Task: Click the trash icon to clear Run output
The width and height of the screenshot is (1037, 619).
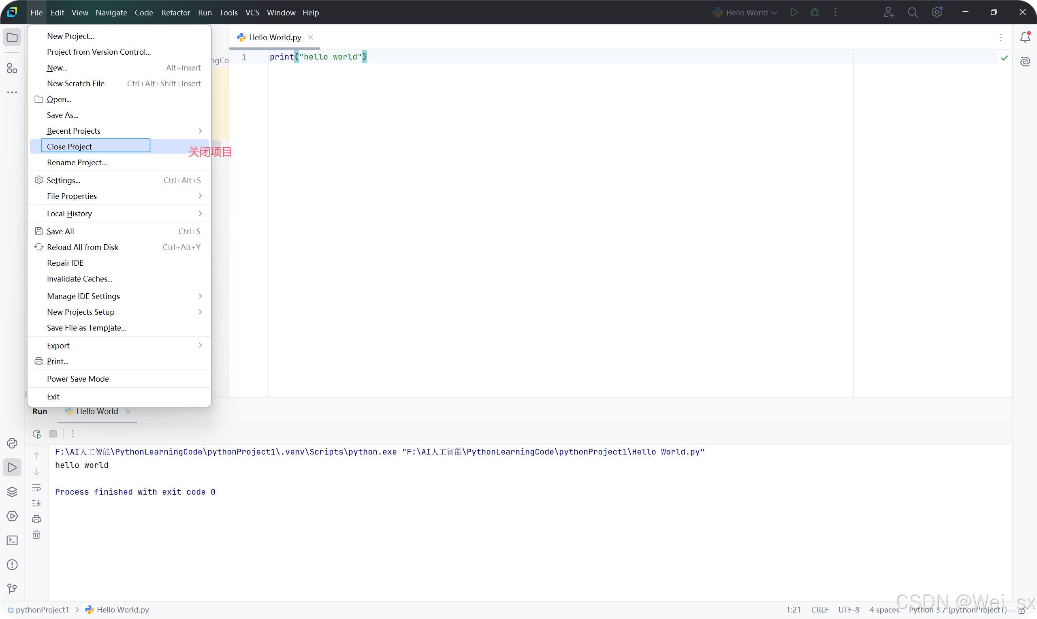Action: tap(37, 535)
